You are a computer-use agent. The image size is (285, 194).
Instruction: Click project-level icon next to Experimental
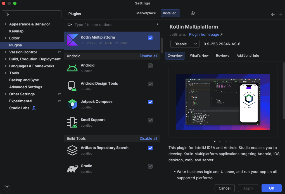(x=60, y=101)
